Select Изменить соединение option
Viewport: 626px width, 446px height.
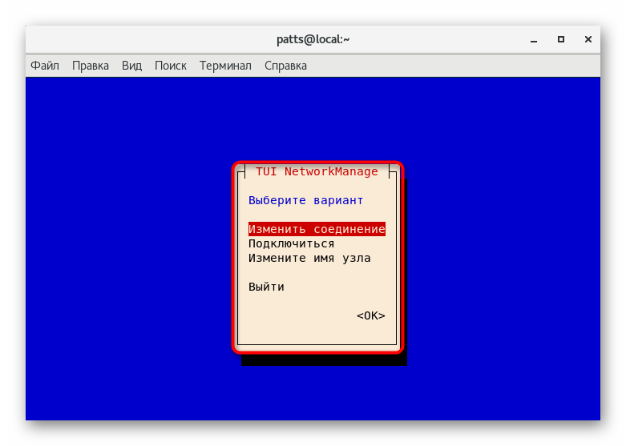click(x=317, y=229)
